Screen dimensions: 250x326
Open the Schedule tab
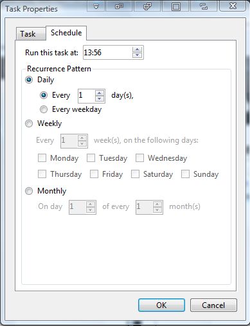pos(66,33)
